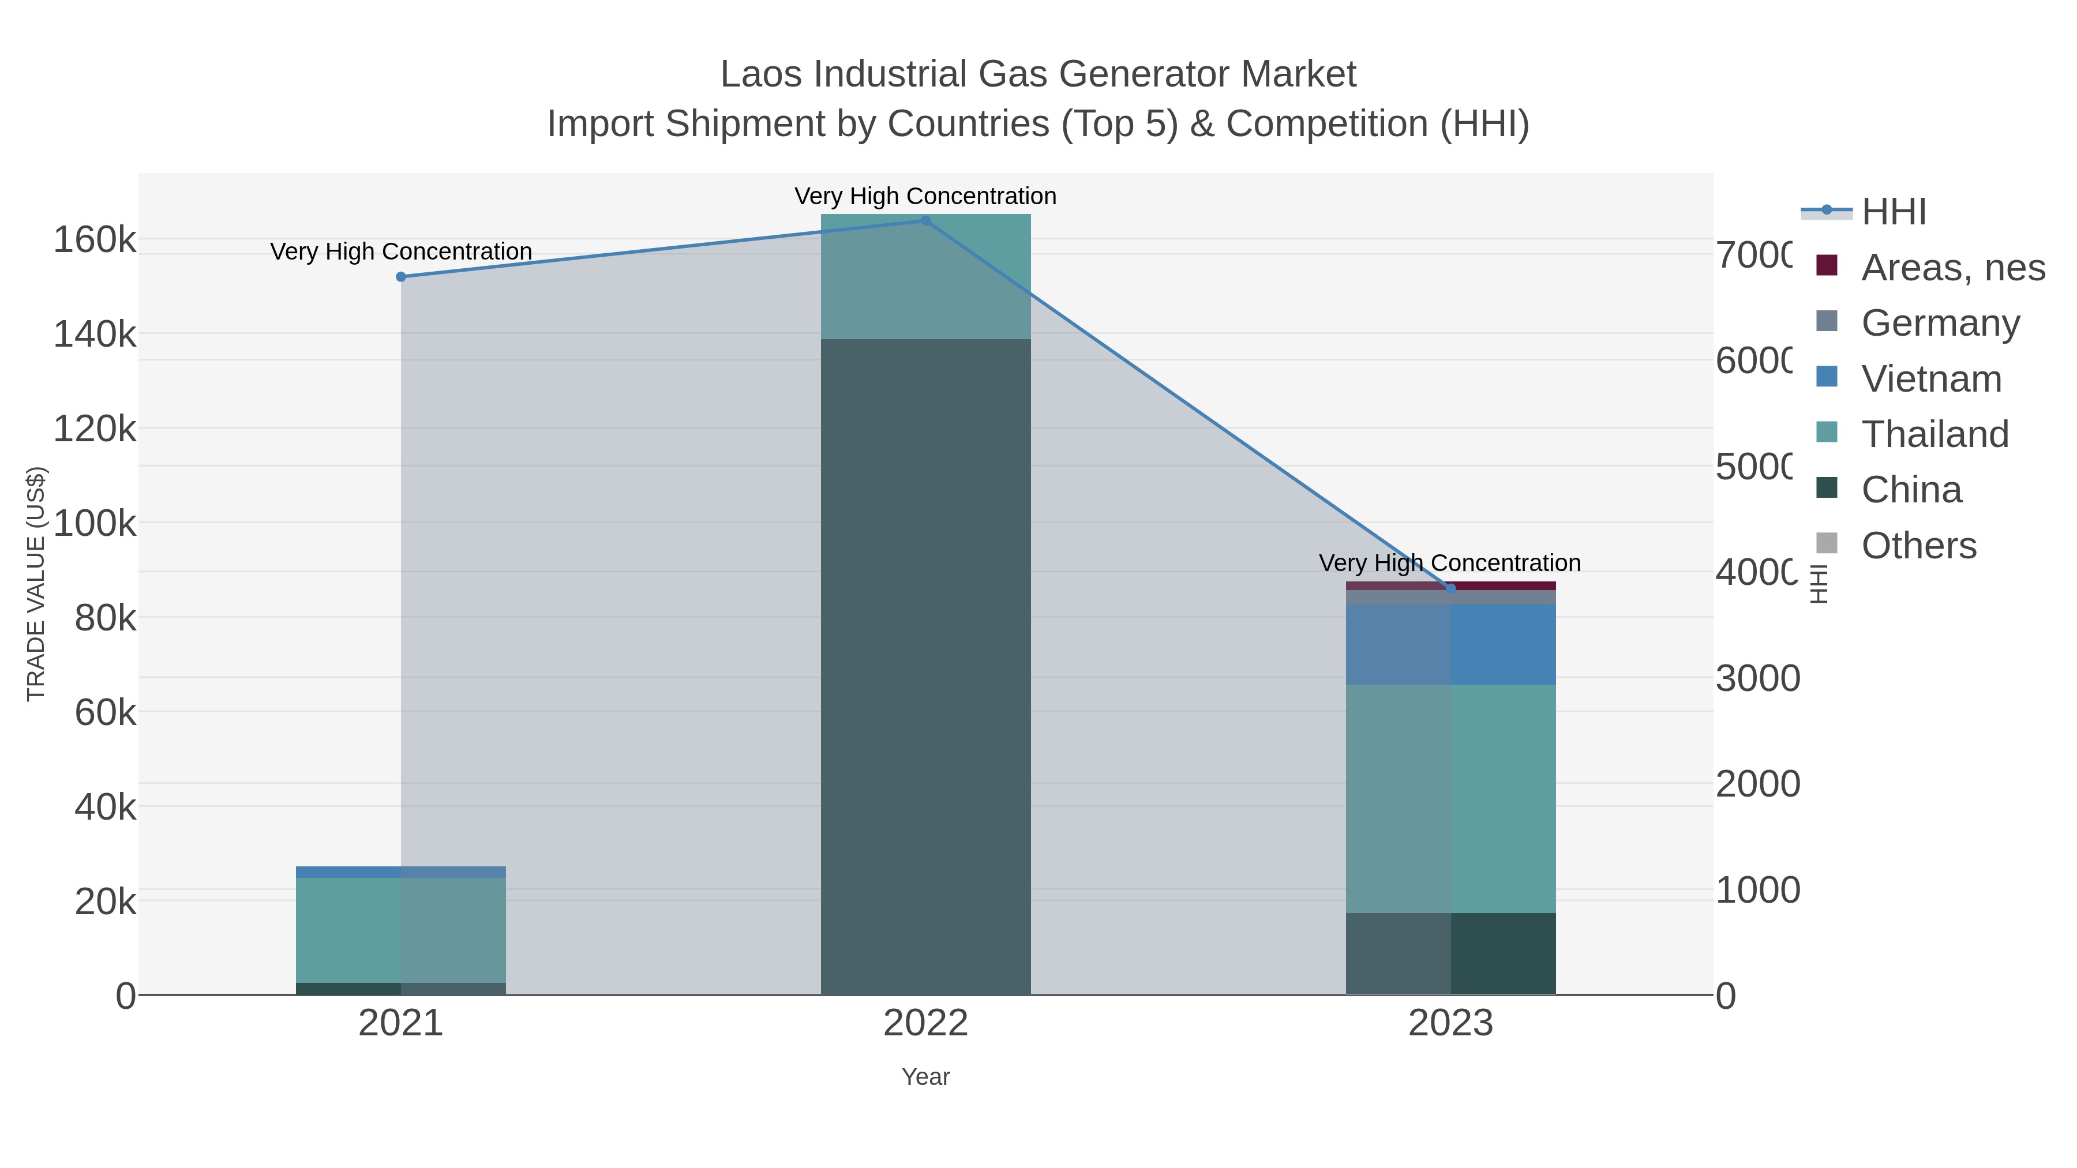Toggle the HHI line legend entry
Screen dimensions: 2077x1168
coord(1864,212)
